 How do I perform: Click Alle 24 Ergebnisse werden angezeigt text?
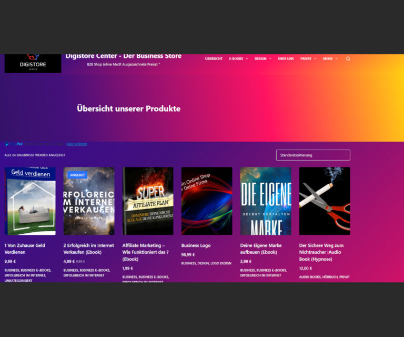[x=35, y=155]
